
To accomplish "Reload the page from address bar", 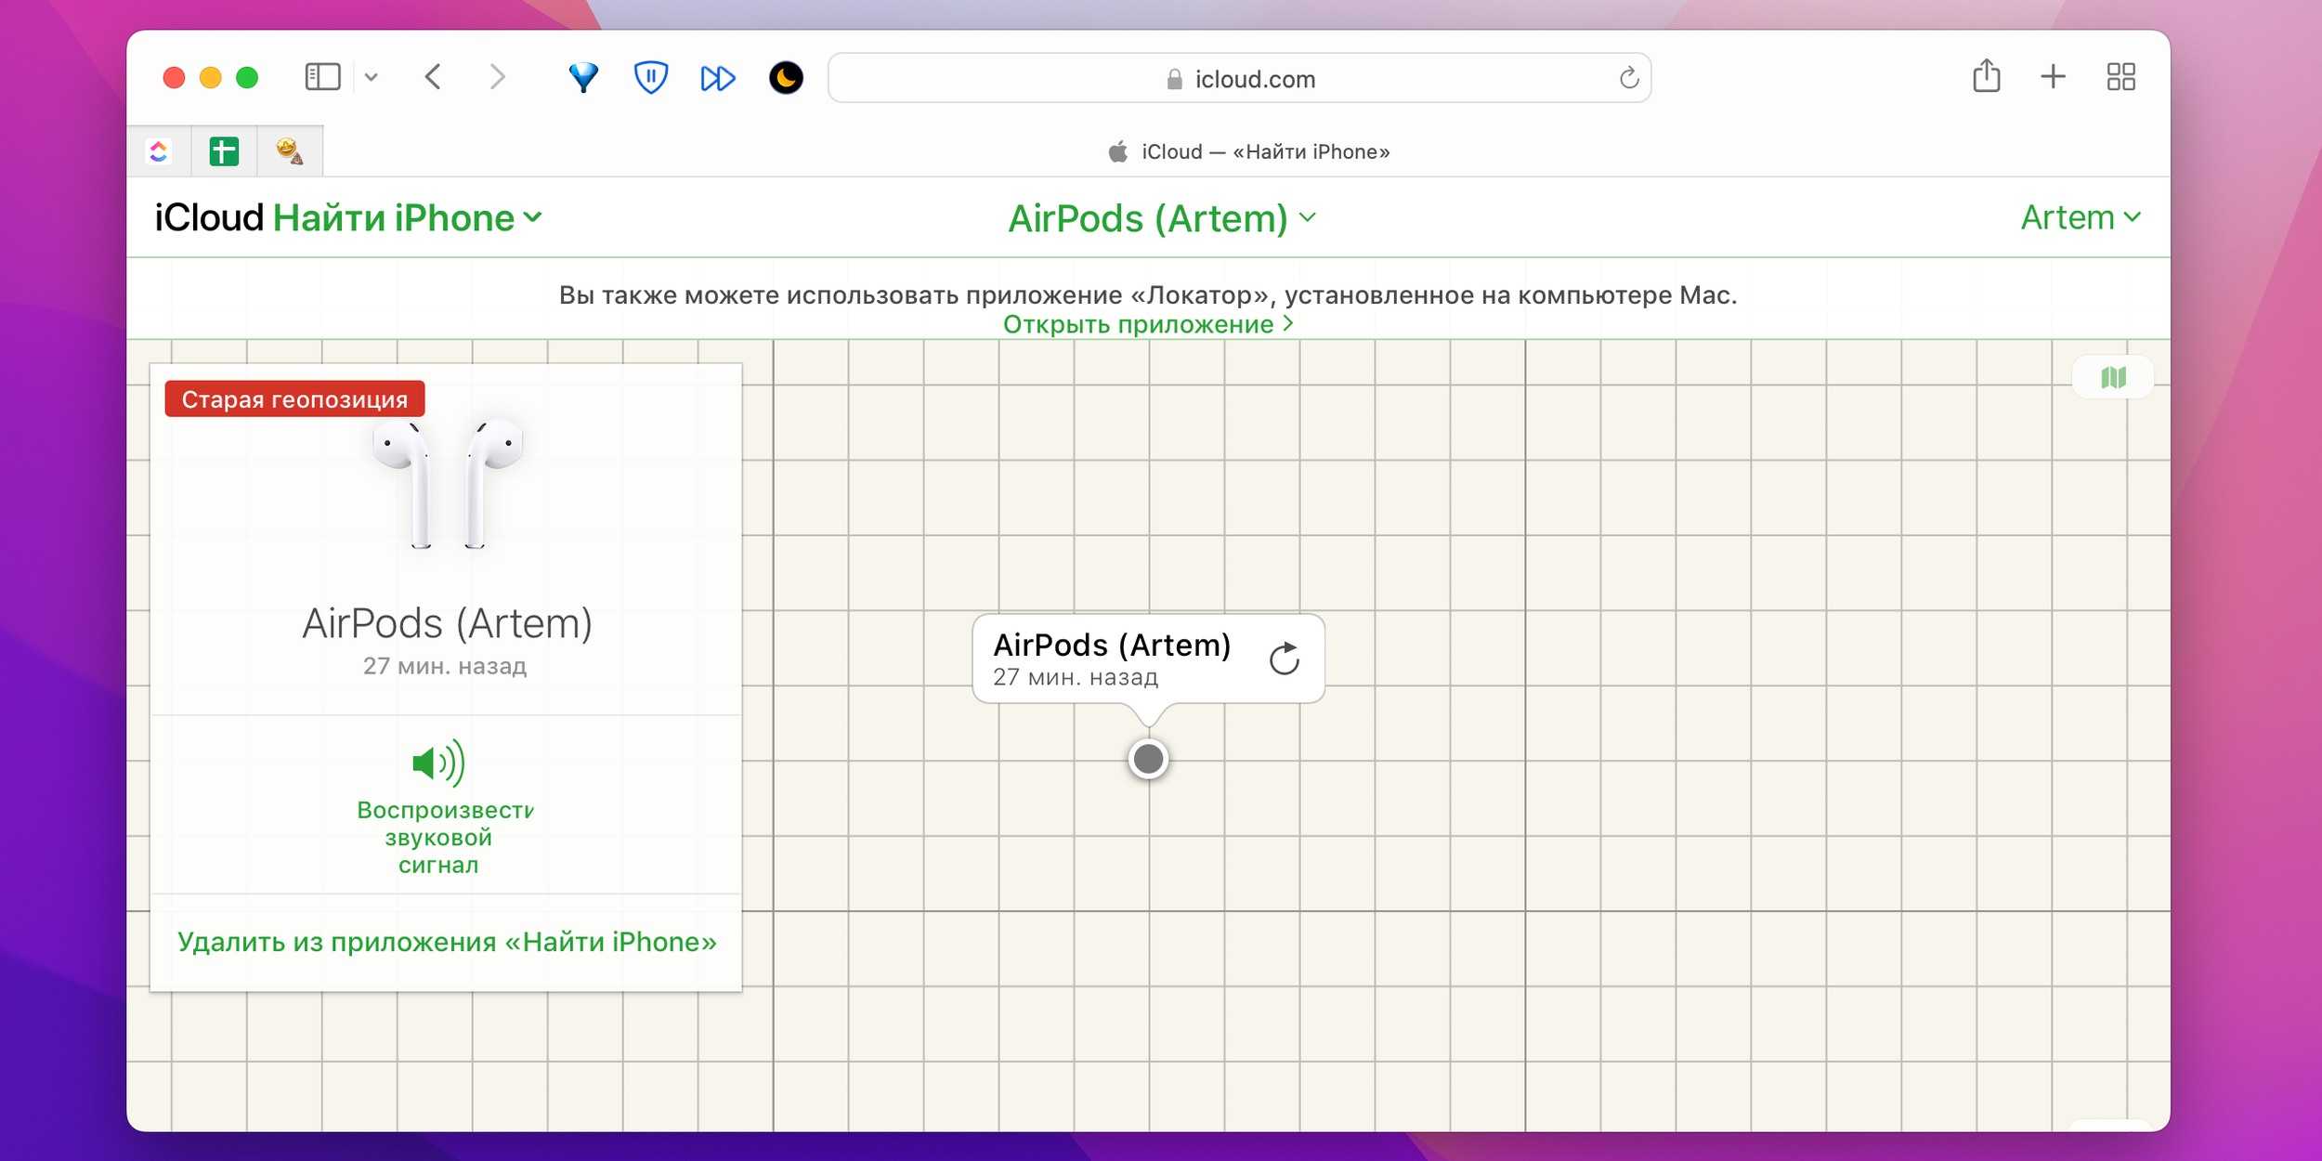I will [1628, 78].
